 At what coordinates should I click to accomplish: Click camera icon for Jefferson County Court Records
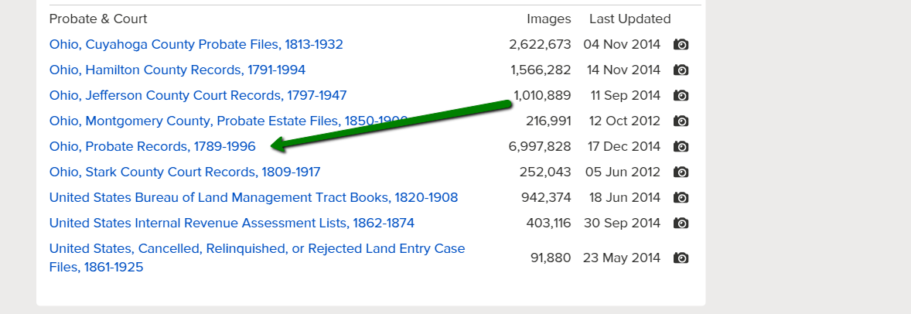pos(681,96)
